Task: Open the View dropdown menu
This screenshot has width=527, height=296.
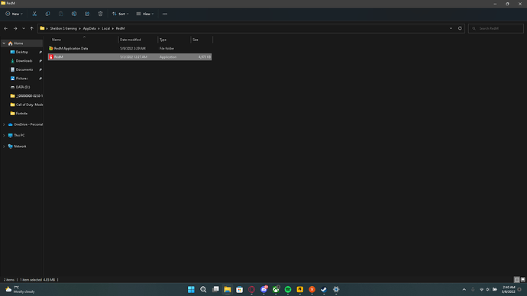Action: 145,14
